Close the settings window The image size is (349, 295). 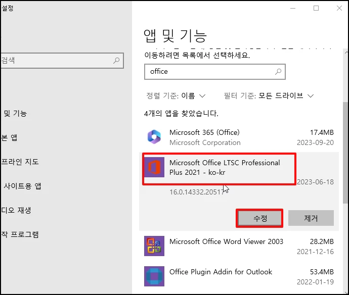339,8
